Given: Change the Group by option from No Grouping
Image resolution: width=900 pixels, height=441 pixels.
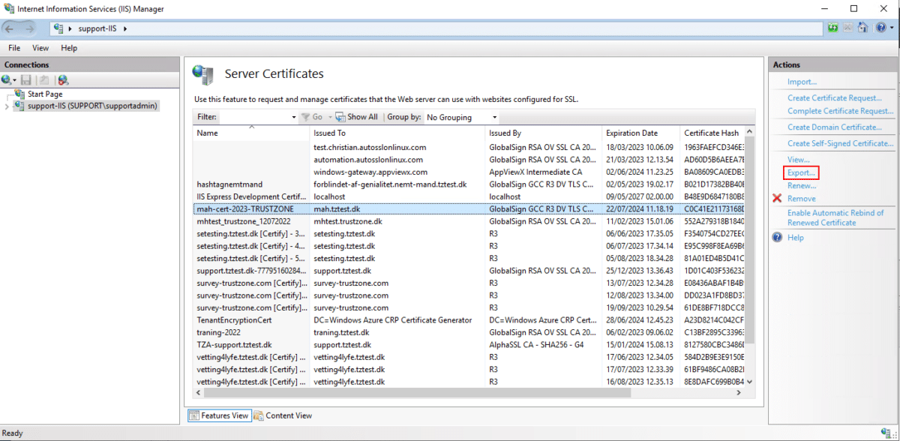Looking at the screenshot, I should click(x=493, y=117).
